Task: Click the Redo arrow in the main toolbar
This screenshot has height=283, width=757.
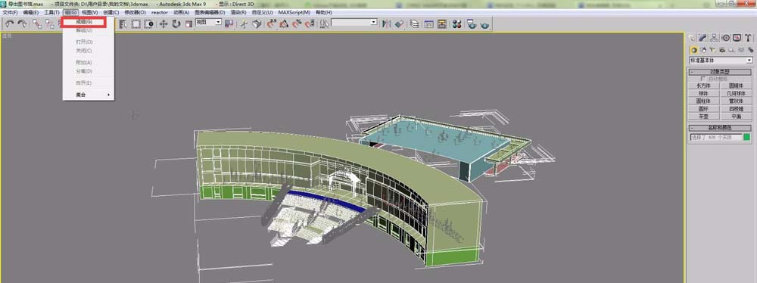Action: tap(22, 23)
